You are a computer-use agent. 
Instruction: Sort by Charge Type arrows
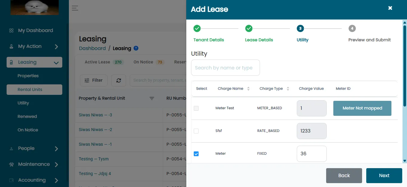tap(288, 89)
